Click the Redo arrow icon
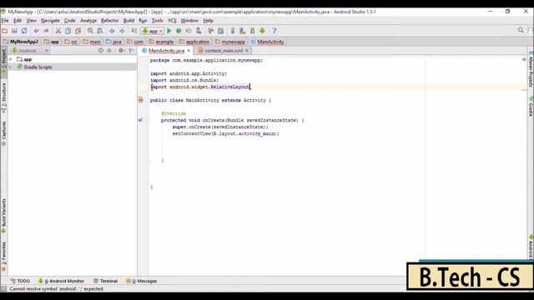This screenshot has height=300, width=534. click(x=46, y=31)
